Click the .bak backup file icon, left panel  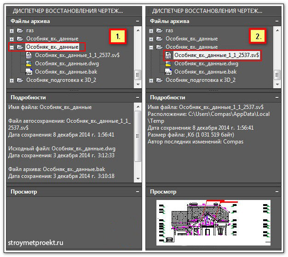[29, 72]
